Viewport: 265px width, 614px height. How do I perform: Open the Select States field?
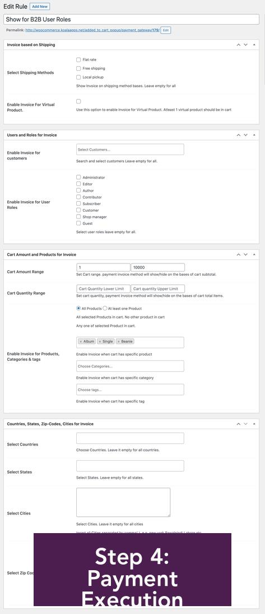(x=130, y=466)
